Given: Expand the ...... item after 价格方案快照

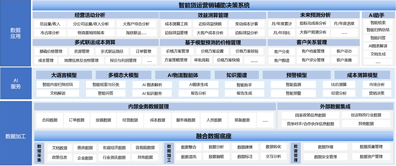Looking at the screenshot, I should tap(254, 60).
